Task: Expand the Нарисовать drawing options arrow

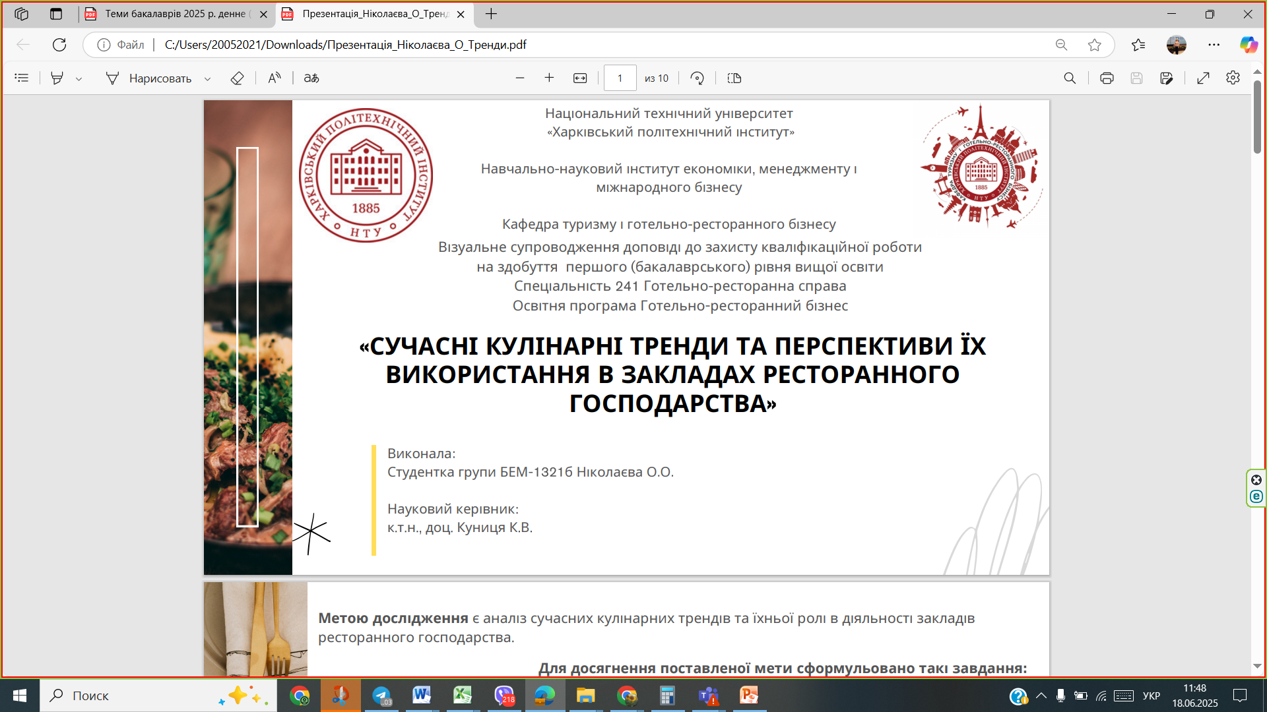Action: click(x=207, y=78)
